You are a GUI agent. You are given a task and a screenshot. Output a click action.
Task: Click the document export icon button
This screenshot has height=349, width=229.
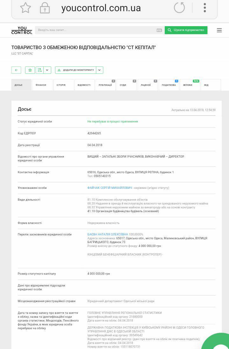tap(39, 70)
